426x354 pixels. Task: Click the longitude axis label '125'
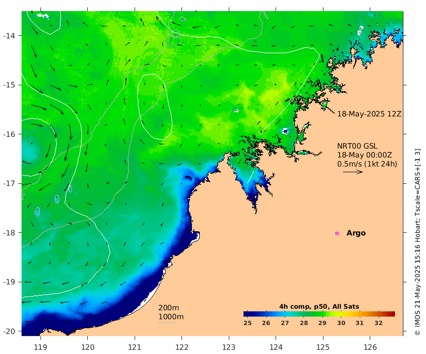pos(323,347)
